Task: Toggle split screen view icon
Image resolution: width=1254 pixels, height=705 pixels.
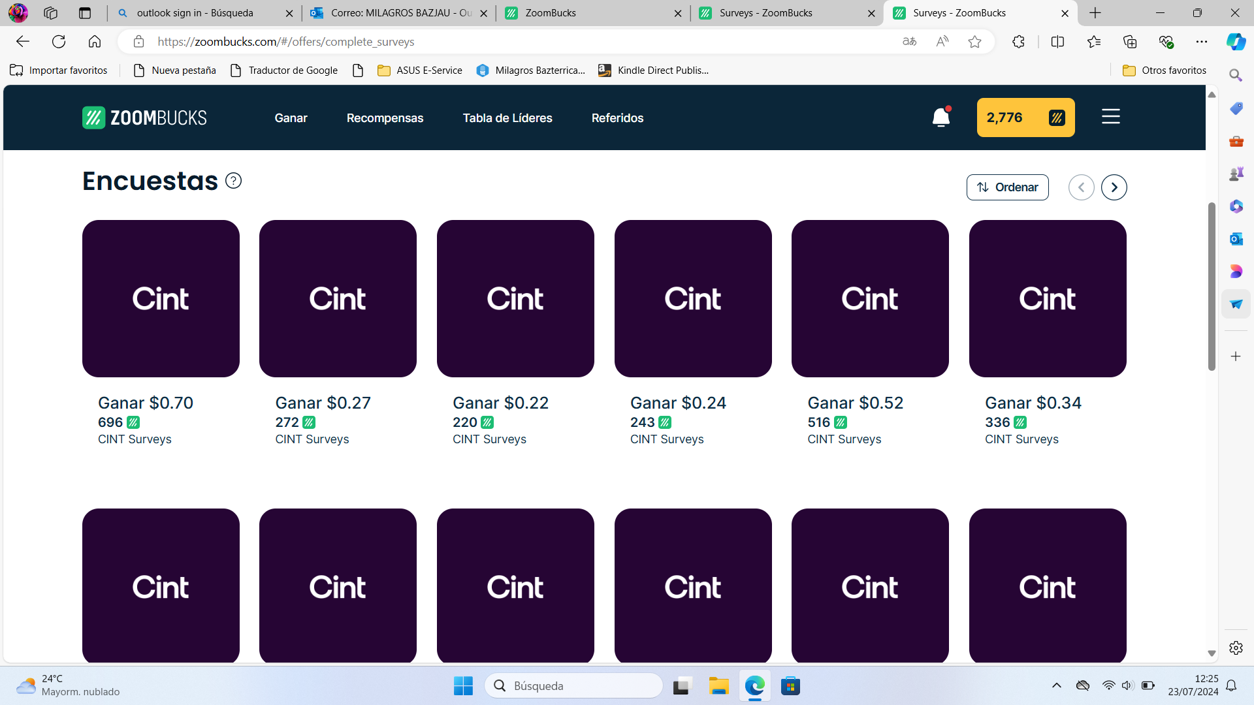Action: coord(1057,42)
